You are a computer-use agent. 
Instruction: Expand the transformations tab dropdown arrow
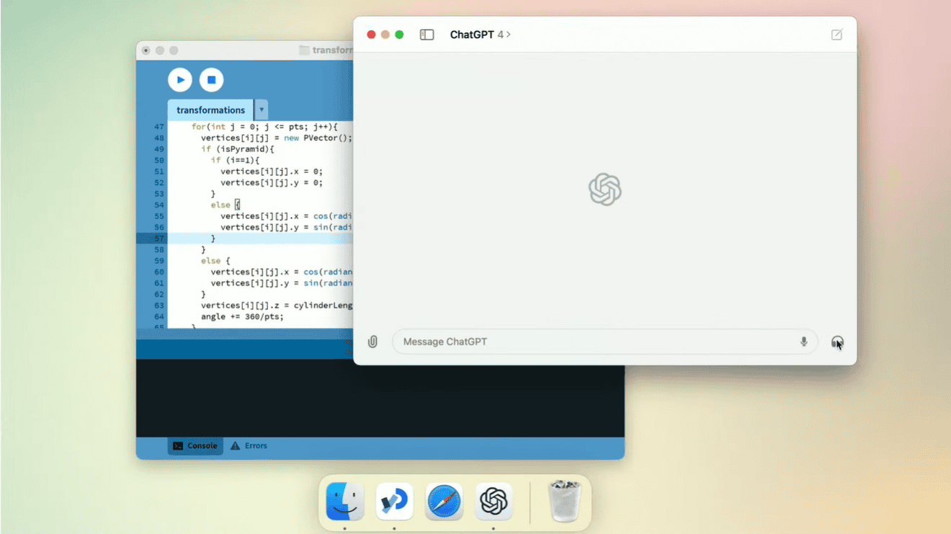(261, 110)
